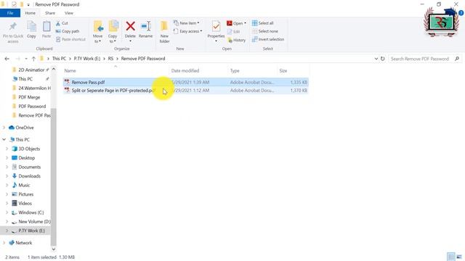Click the History ribbon button

(237, 40)
